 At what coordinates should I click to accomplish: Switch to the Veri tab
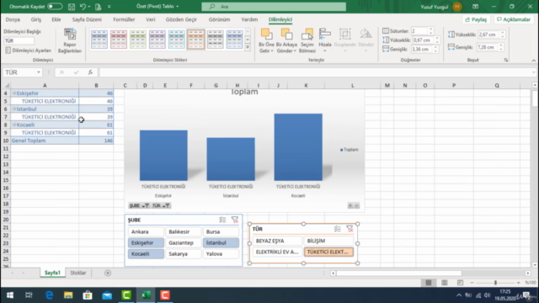(x=151, y=19)
